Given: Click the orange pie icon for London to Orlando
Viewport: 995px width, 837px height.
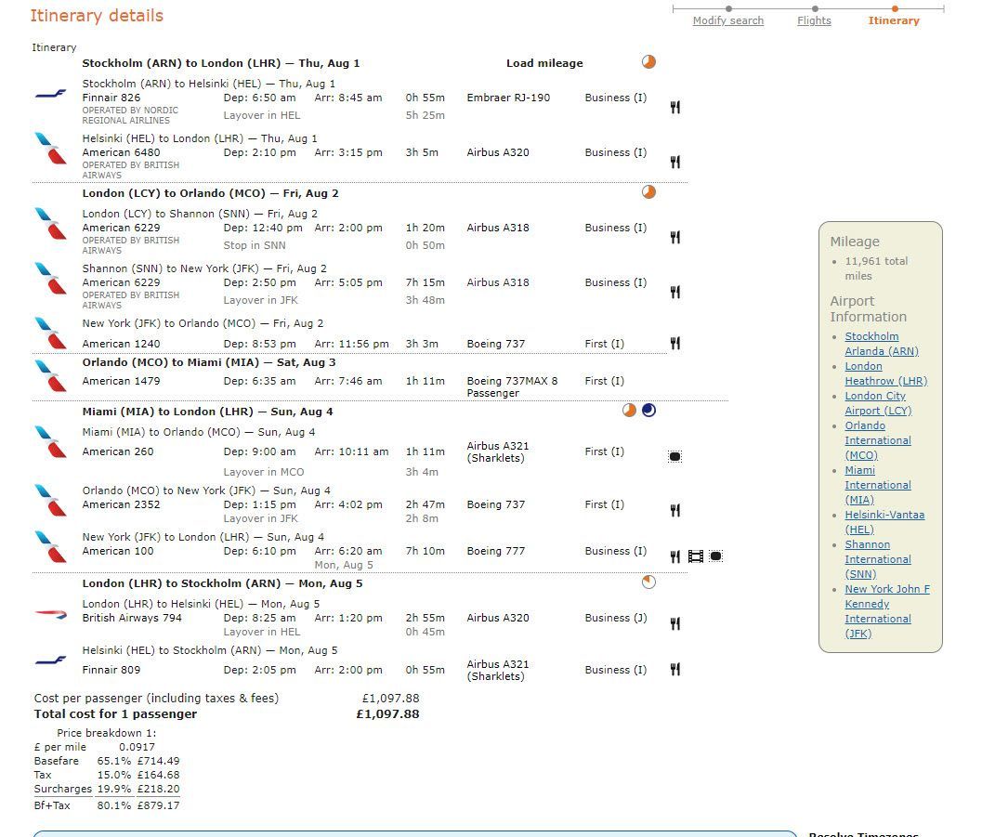Looking at the screenshot, I should (648, 192).
